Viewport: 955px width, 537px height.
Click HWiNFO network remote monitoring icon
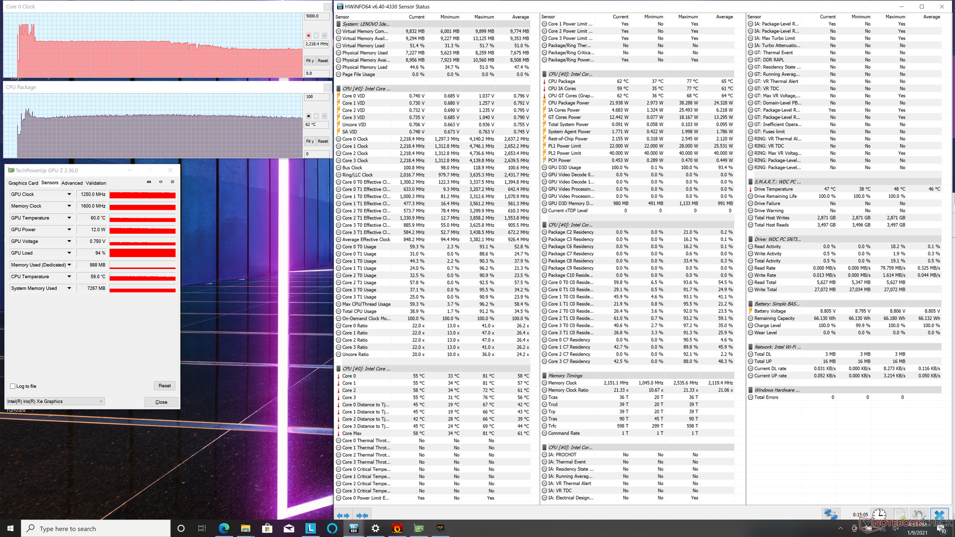(x=830, y=515)
